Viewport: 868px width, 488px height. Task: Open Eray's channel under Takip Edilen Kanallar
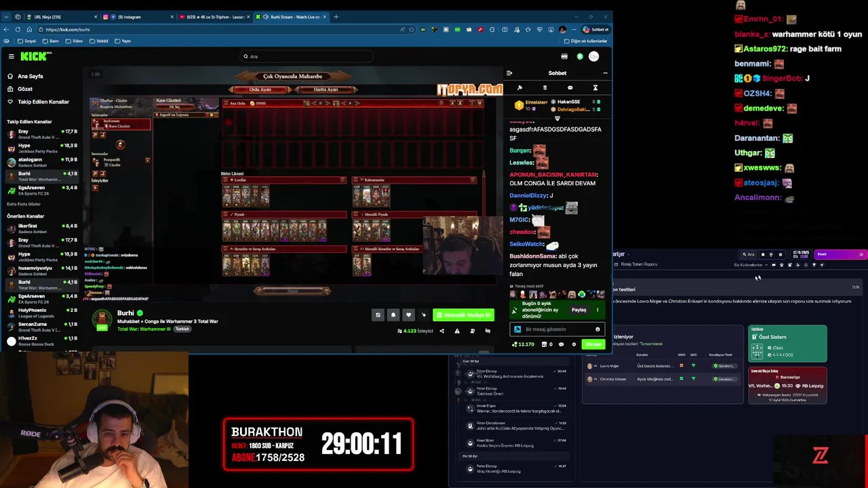(42, 134)
